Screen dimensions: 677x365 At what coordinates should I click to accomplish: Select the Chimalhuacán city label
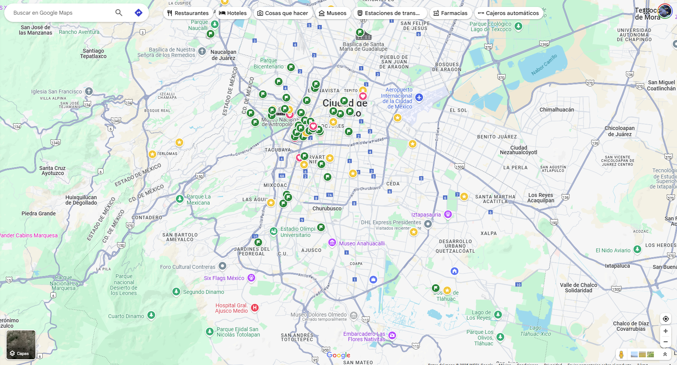coord(557,110)
